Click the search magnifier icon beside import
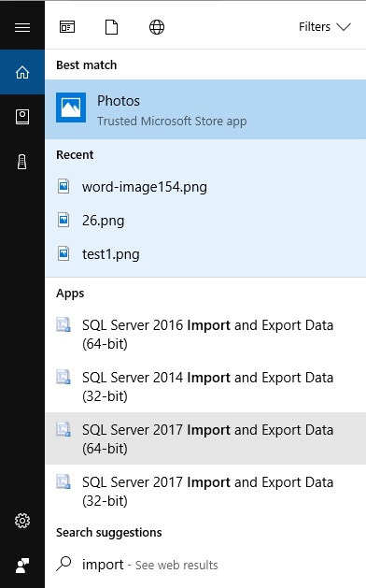The width and height of the screenshot is (366, 588). click(64, 564)
